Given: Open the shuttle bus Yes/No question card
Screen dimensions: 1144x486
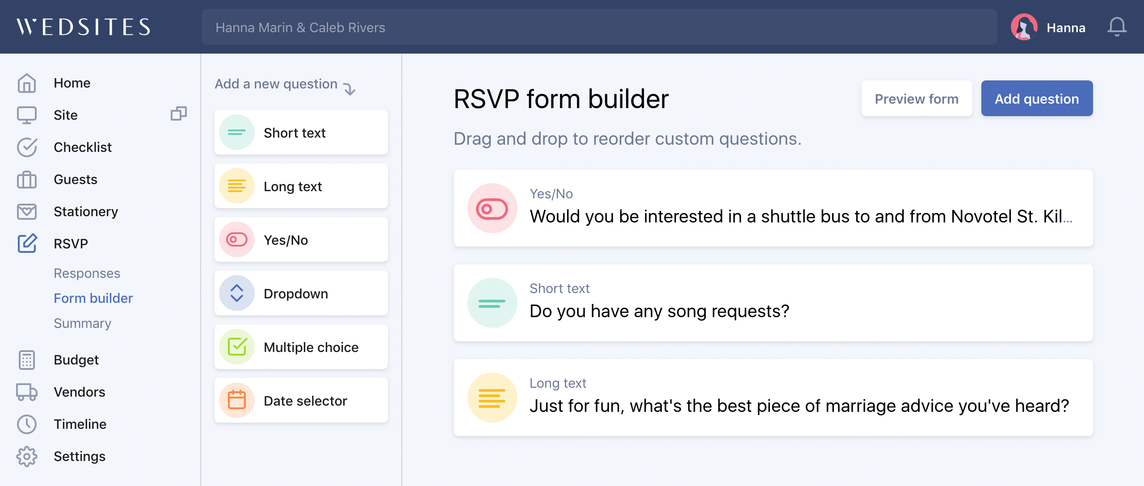Looking at the screenshot, I should pos(773,208).
